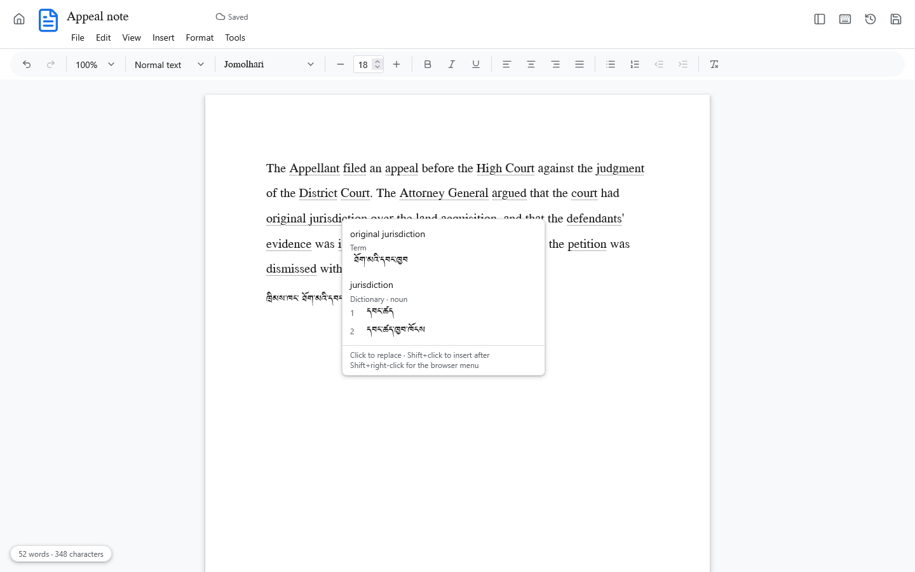Open the Insert menu
Image resolution: width=915 pixels, height=572 pixels.
tap(163, 37)
